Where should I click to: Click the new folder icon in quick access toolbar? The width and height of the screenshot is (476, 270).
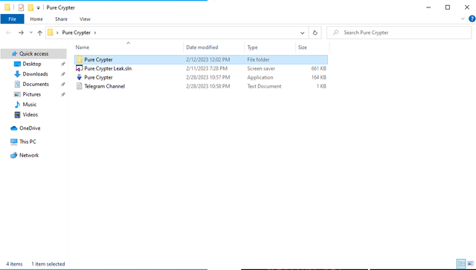coord(30,7)
